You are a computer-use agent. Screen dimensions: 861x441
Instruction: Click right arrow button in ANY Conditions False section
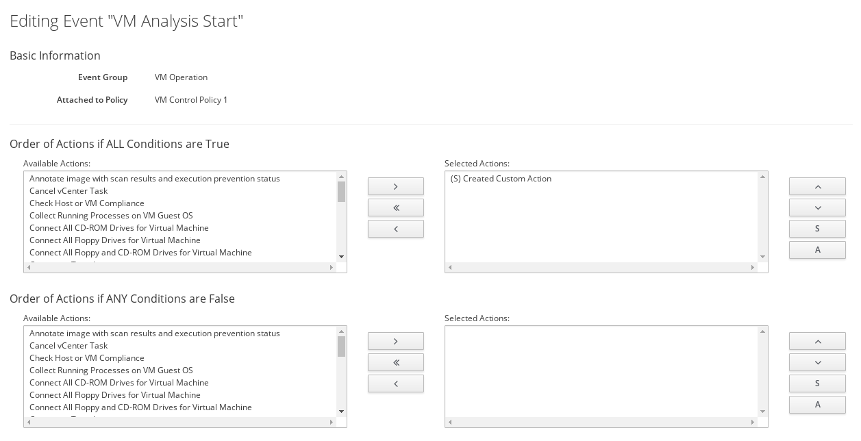tap(395, 341)
